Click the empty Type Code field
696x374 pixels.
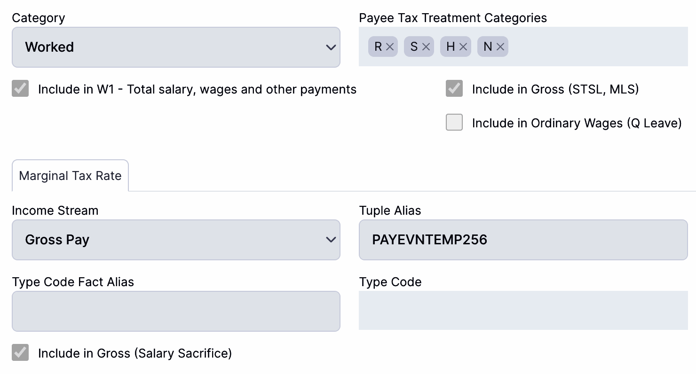click(x=523, y=310)
